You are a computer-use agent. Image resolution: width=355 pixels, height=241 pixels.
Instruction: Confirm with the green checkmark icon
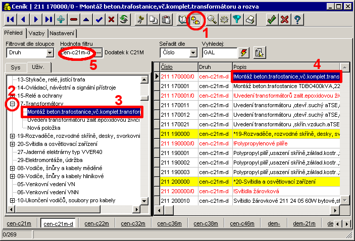(272, 20)
